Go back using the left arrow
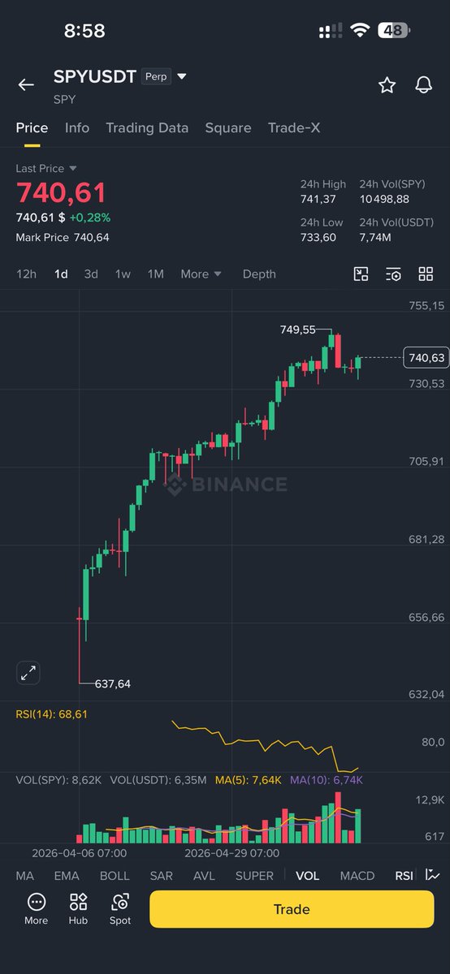Screen dimensions: 450x974 [x=26, y=84]
